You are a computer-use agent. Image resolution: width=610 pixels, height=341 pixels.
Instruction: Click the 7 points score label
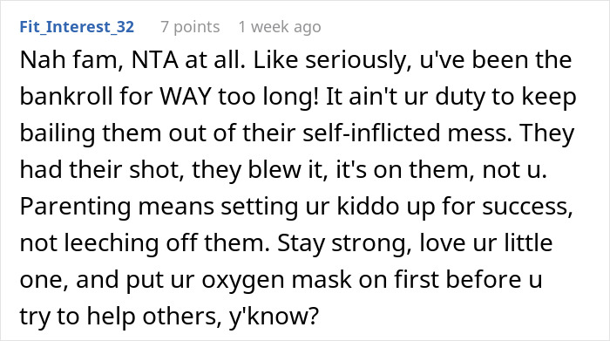coord(190,27)
